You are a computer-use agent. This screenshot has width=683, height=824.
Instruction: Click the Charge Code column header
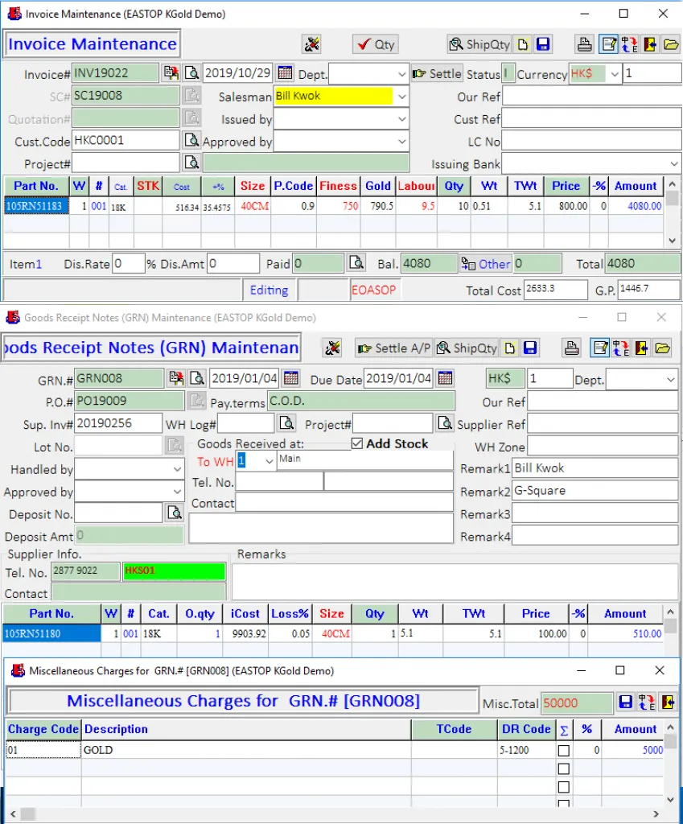[x=43, y=729]
